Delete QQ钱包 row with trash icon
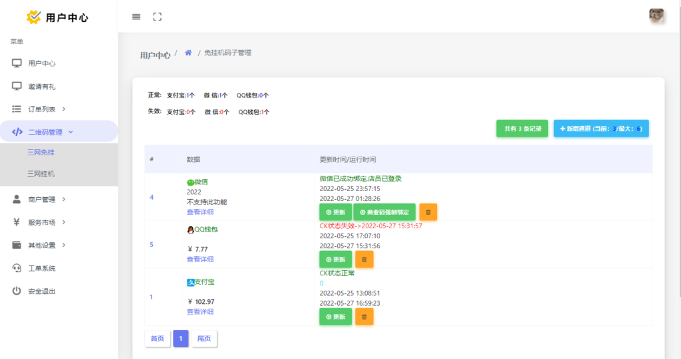The width and height of the screenshot is (681, 359). pyautogui.click(x=364, y=259)
